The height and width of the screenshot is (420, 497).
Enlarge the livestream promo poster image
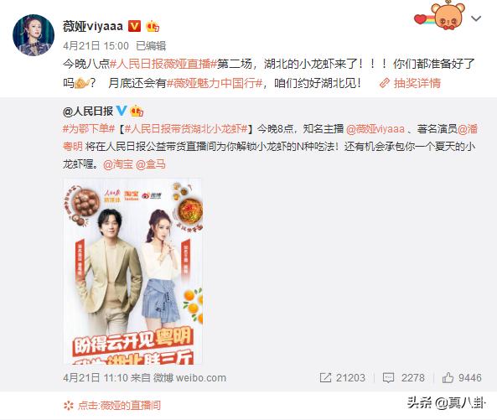point(132,272)
